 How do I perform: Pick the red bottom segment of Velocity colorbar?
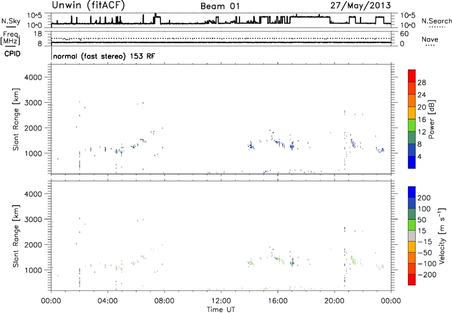[x=412, y=280]
